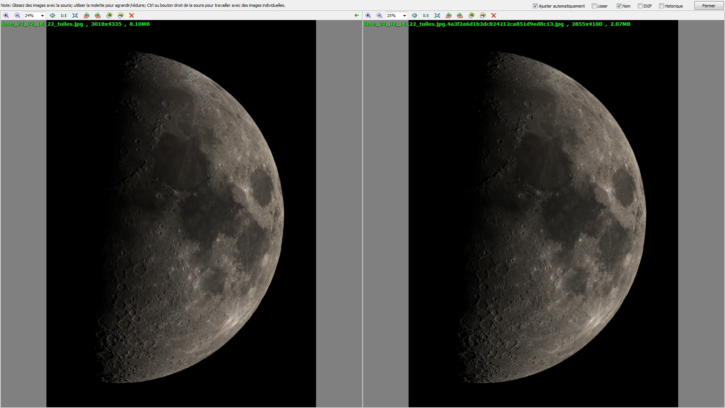The image size is (725, 408).
Task: Click the Fermer button
Action: click(x=708, y=6)
